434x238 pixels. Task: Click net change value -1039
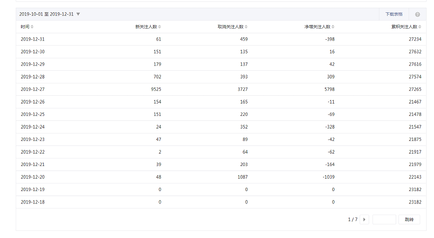(x=329, y=177)
